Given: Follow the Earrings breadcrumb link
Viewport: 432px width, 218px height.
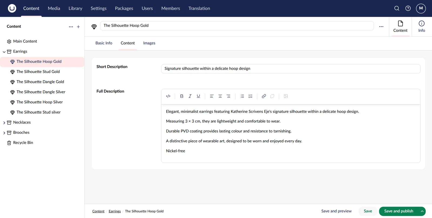Looking at the screenshot, I should [x=115, y=211].
